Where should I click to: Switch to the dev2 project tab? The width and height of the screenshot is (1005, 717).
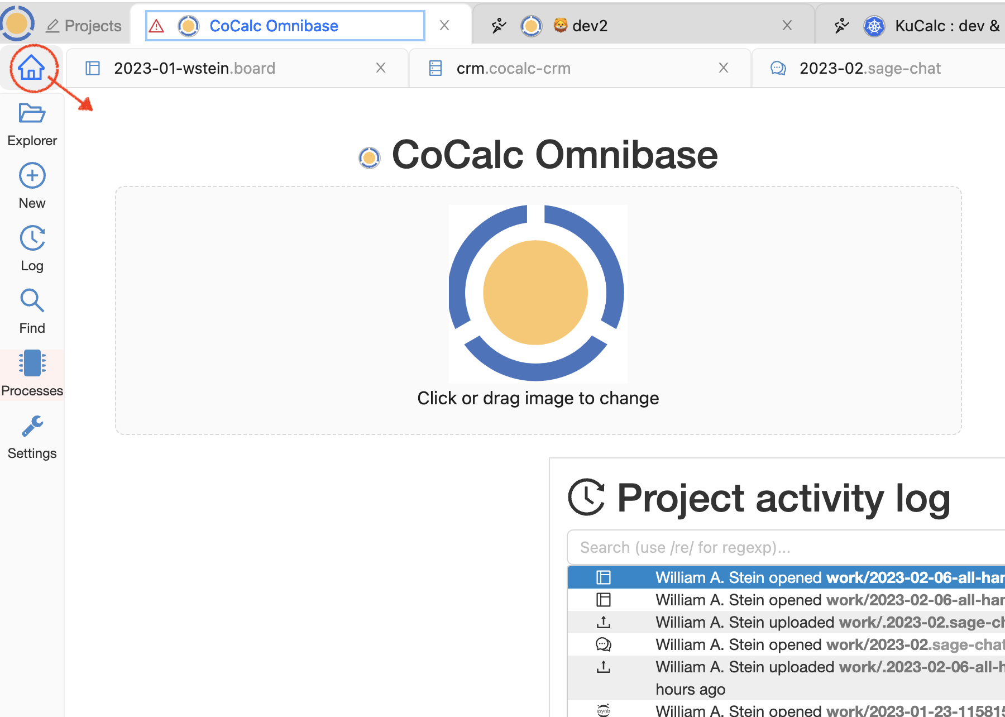click(589, 26)
